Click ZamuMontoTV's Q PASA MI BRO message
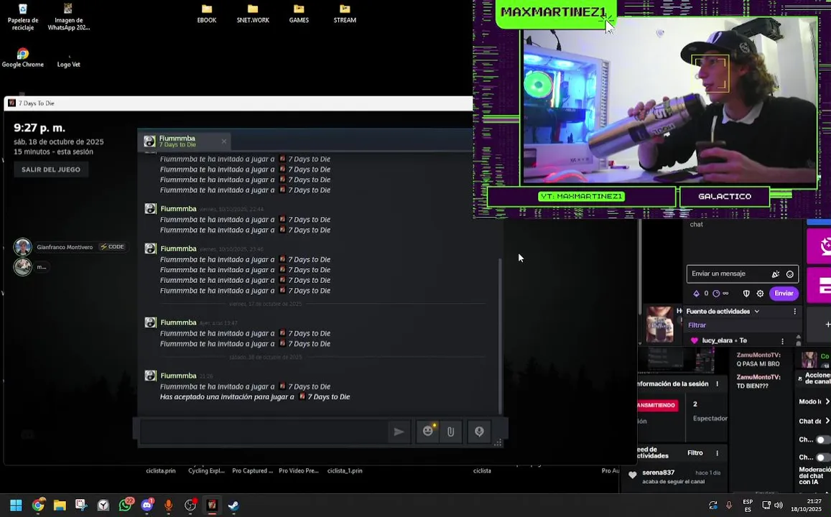 point(758,359)
